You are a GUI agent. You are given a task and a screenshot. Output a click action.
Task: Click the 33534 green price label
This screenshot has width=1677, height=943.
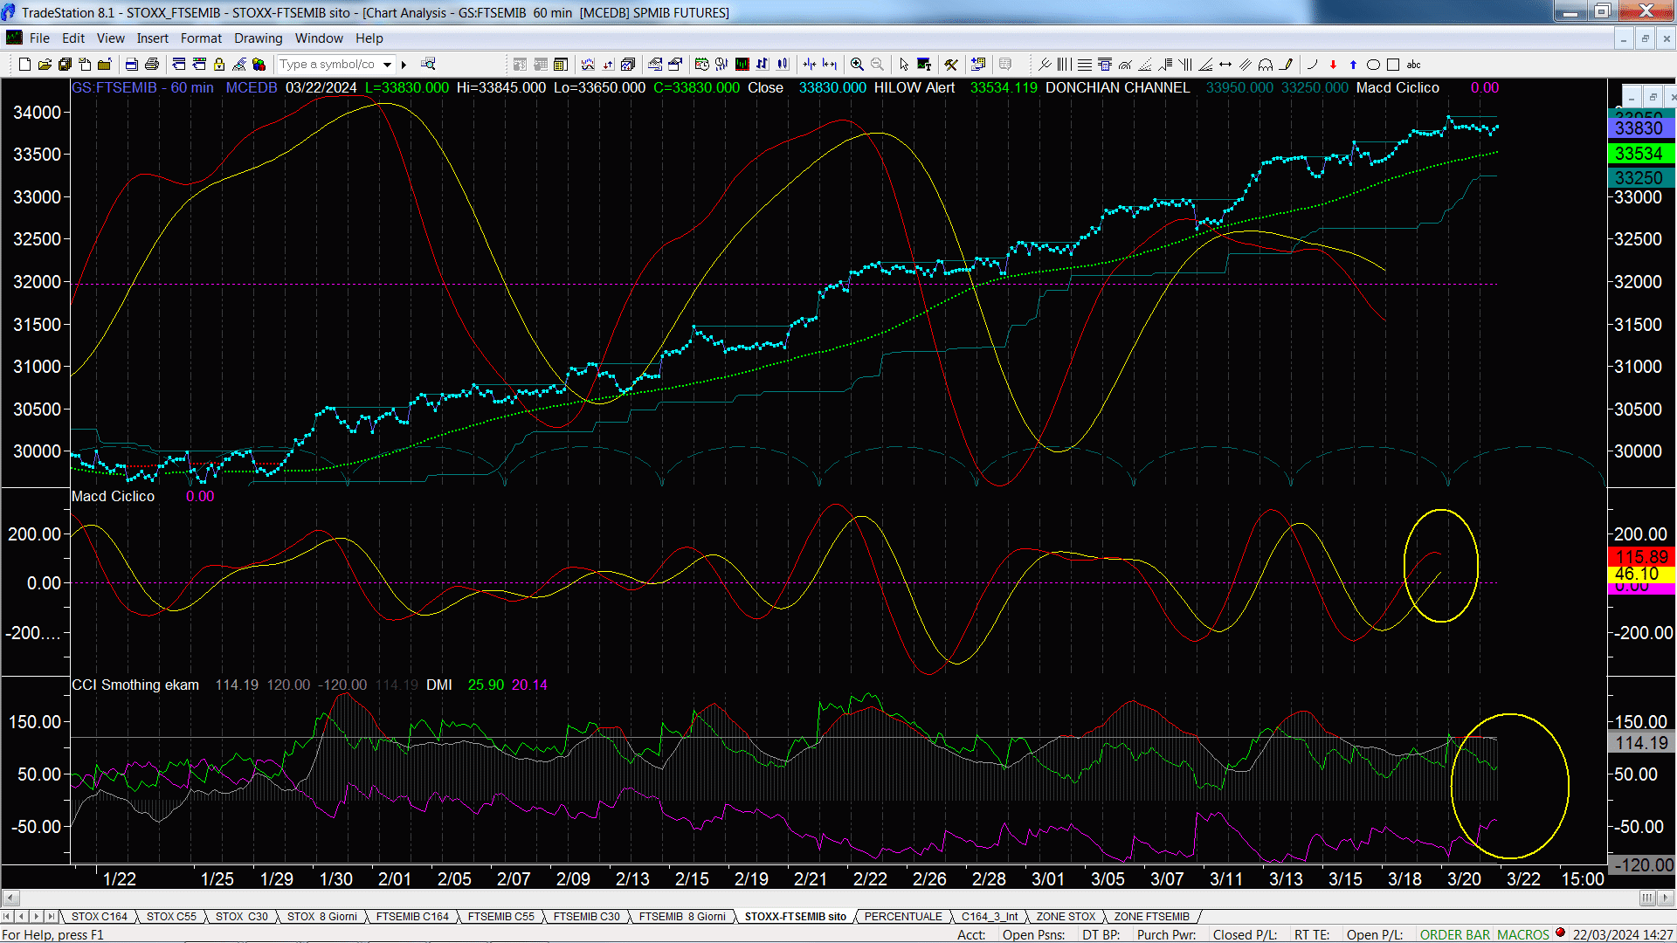[x=1641, y=154]
